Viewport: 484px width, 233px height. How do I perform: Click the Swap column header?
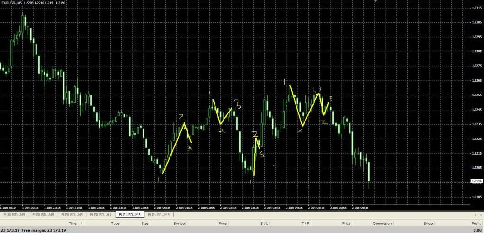(x=428, y=223)
